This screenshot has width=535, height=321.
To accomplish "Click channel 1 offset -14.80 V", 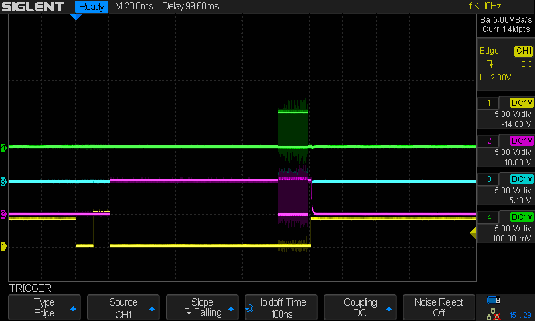I will click(516, 124).
